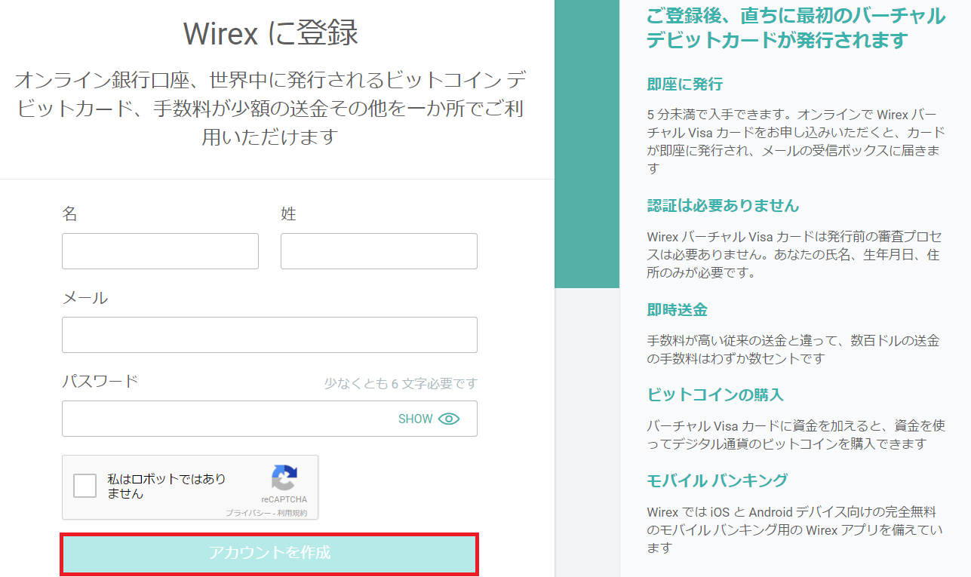Screen dimensions: 971x577
Task: Click inside the パスワード password field
Action: (x=226, y=419)
